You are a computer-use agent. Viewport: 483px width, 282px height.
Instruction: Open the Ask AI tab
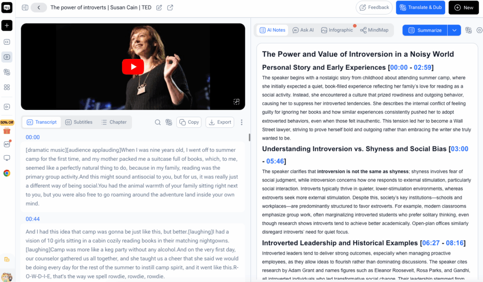pos(303,30)
